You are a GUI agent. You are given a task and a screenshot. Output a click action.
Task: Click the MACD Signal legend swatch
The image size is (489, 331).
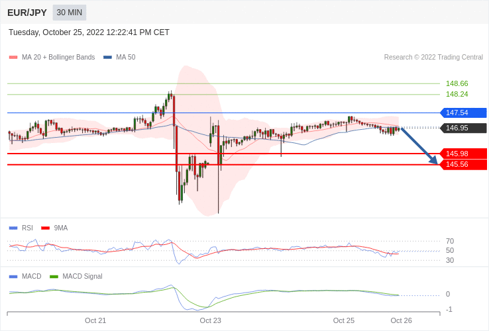54,277
